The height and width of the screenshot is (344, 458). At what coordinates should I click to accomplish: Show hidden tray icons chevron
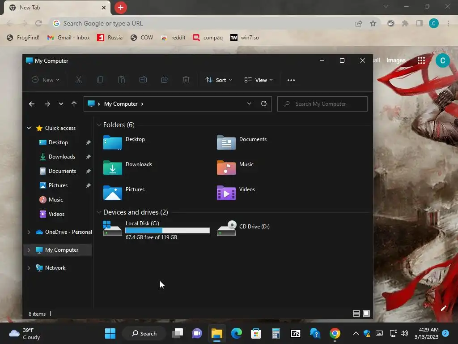[356, 333]
